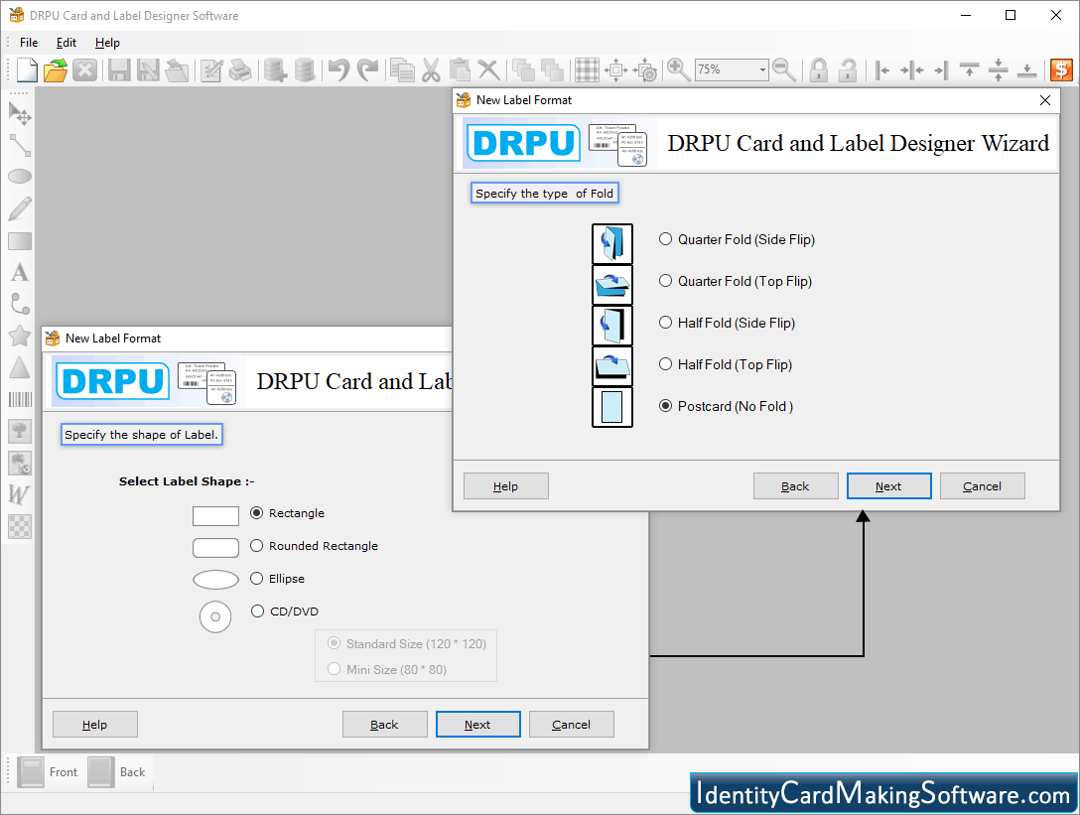Click the Redo arrow icon
Viewport: 1080px width, 815px height.
368,69
